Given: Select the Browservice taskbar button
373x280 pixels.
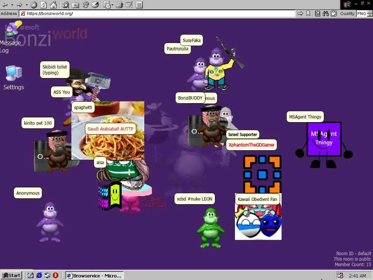Looking at the screenshot, I should [x=95, y=276].
